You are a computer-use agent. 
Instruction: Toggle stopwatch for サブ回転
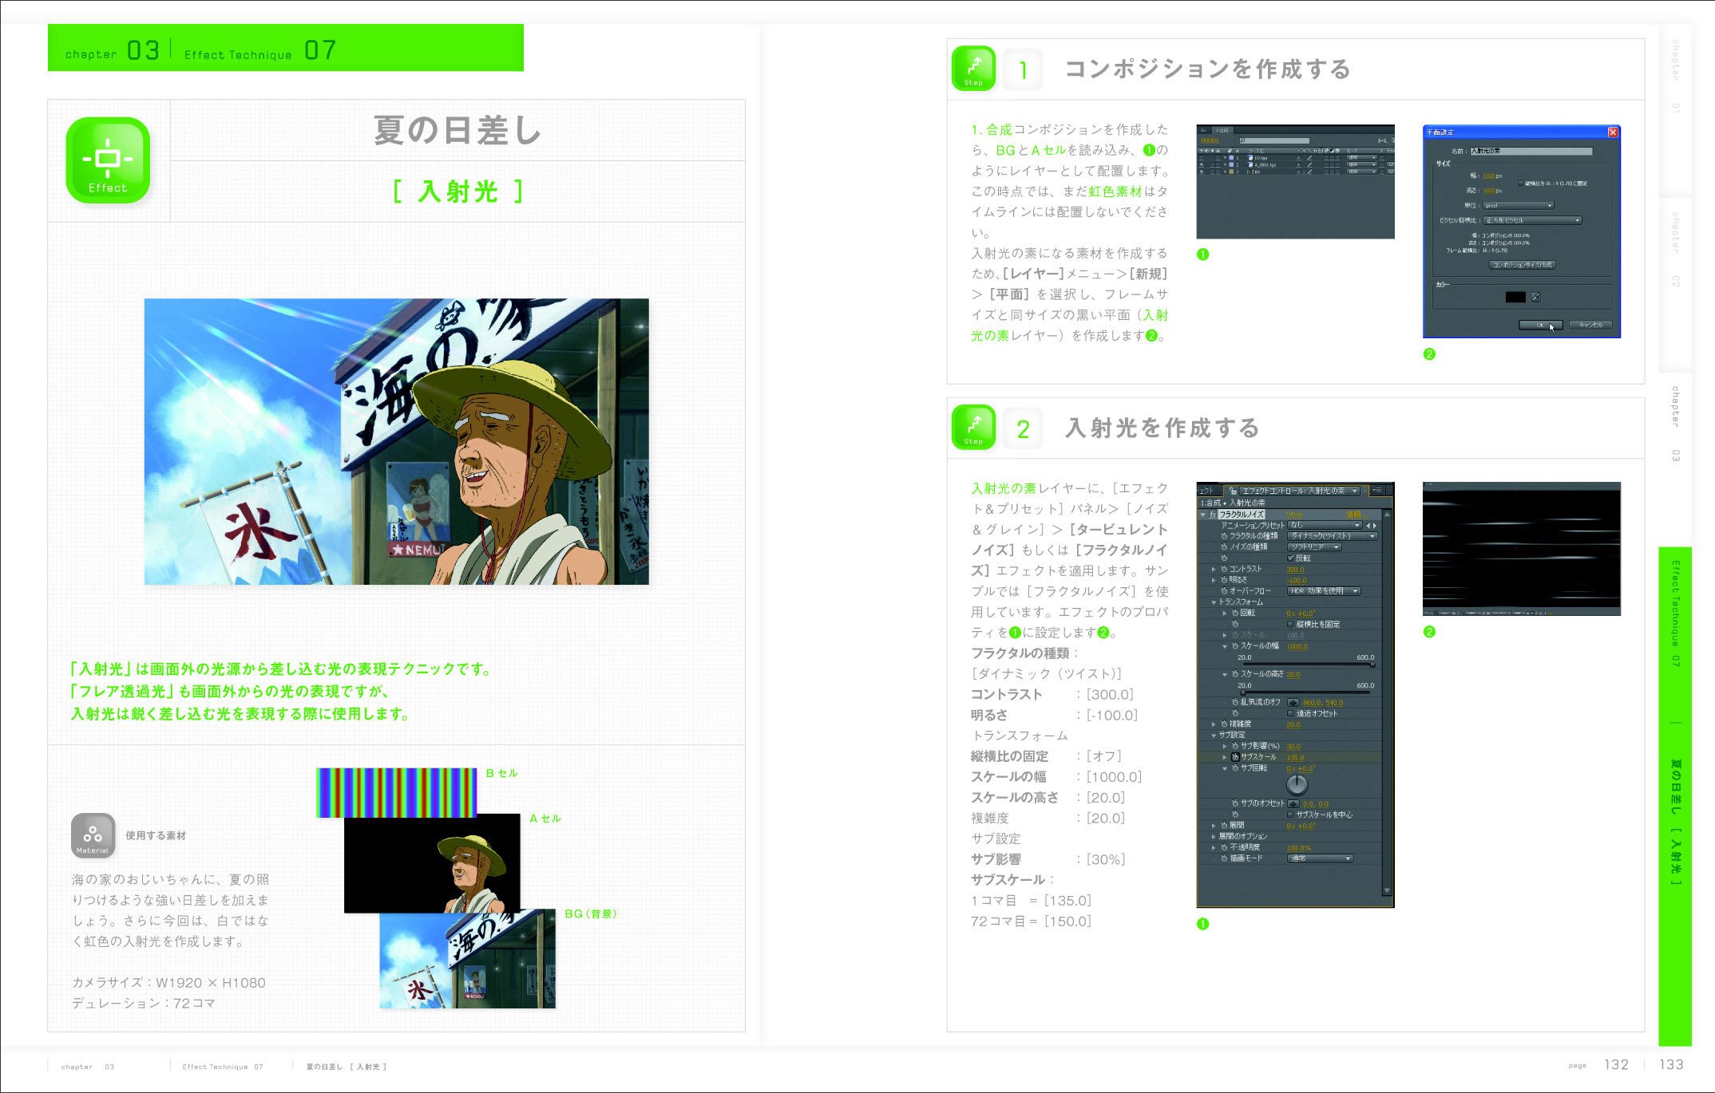click(1235, 767)
